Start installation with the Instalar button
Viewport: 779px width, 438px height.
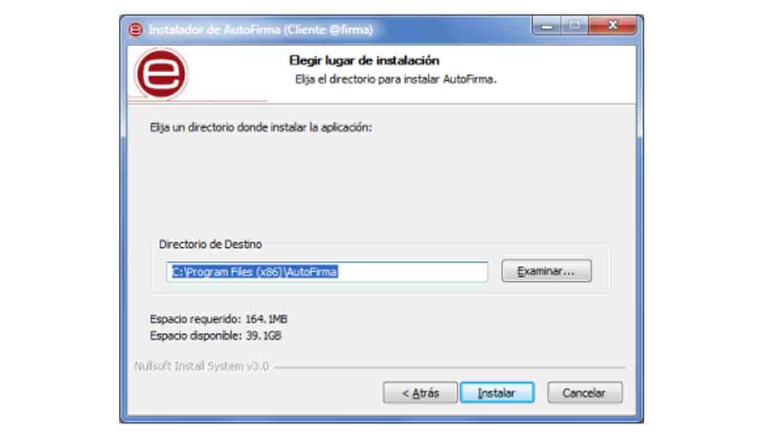tap(497, 393)
